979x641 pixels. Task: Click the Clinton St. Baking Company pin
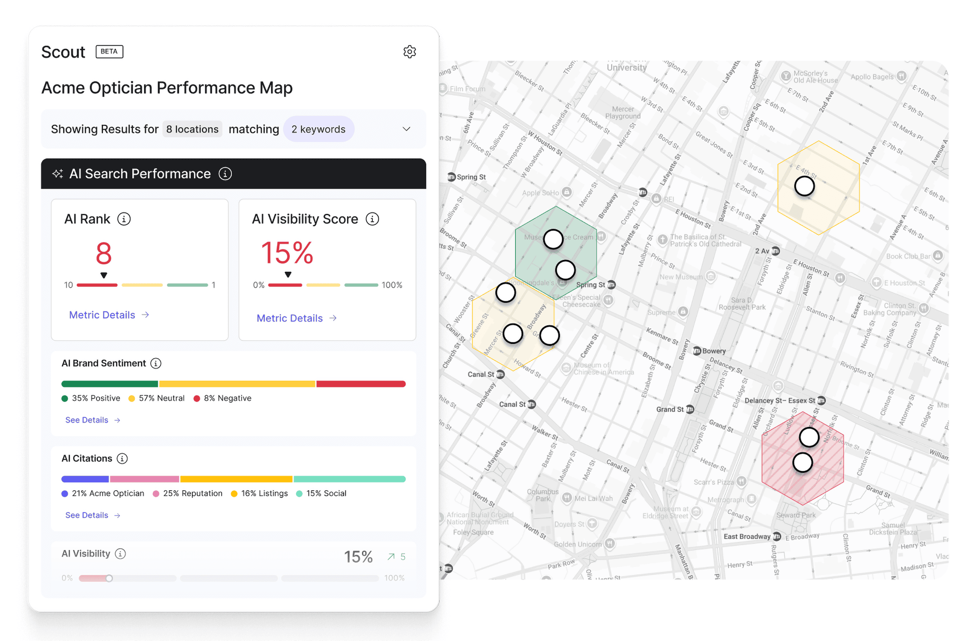coord(924,309)
